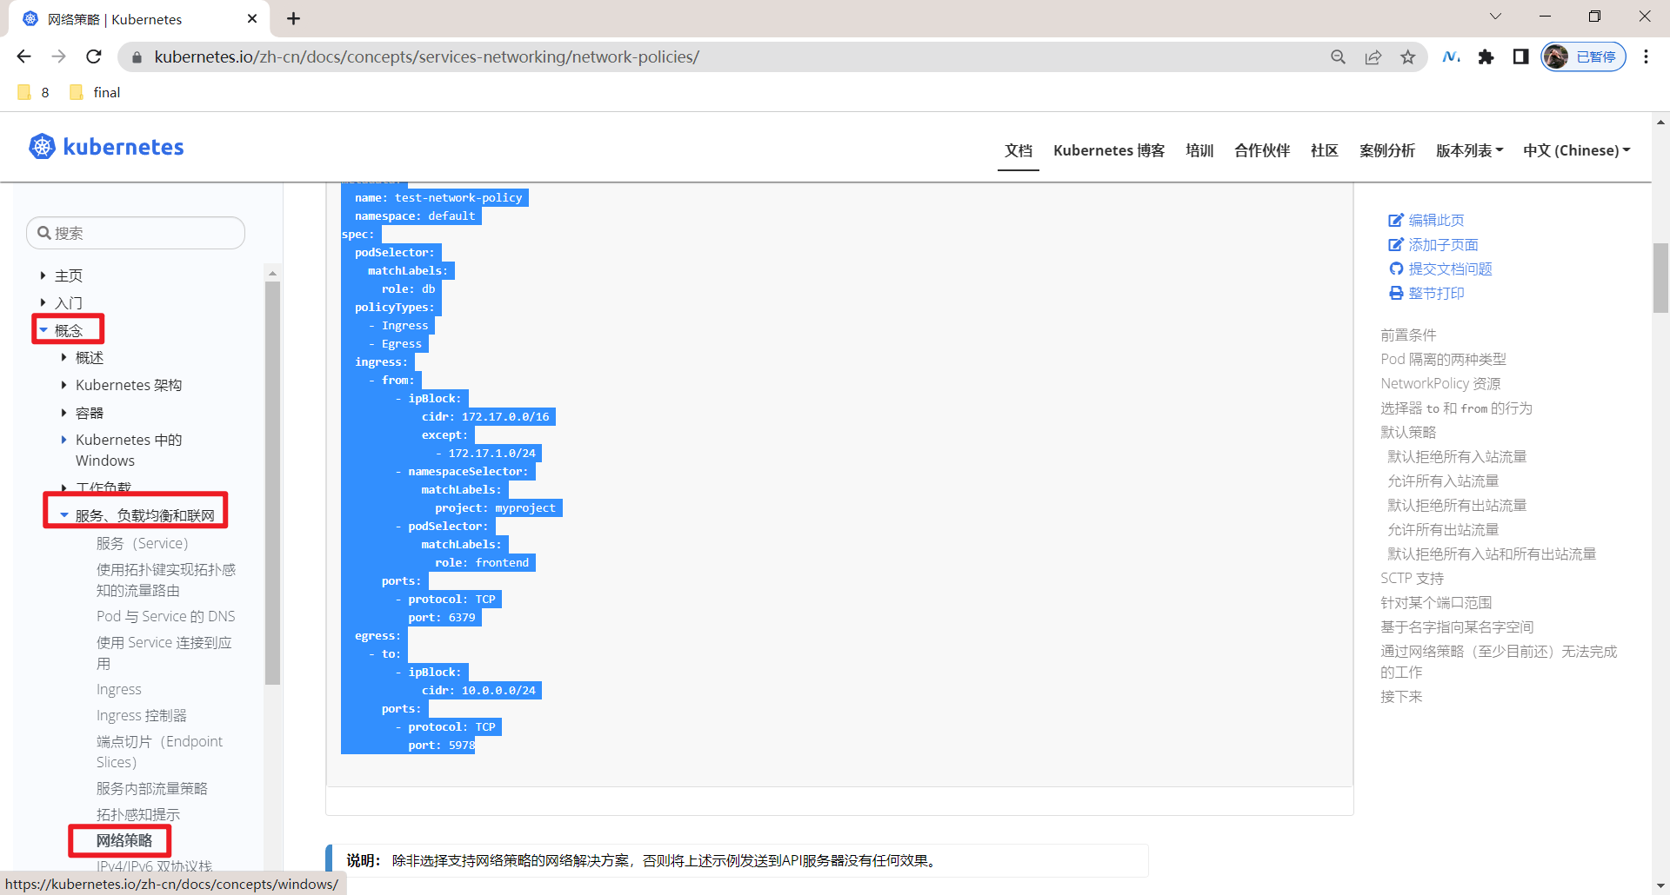Open Pod 与 Service 的 DNS
This screenshot has width=1670, height=895.
[165, 616]
